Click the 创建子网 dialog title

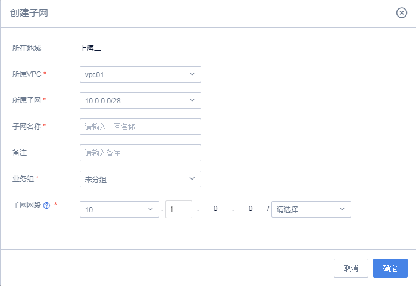29,13
